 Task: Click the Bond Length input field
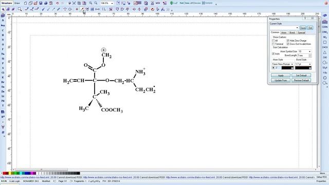pyautogui.click(x=303, y=55)
